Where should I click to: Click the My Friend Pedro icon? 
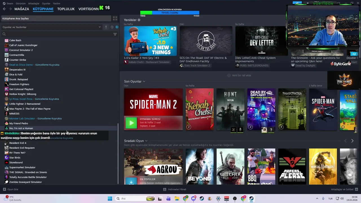tap(6, 123)
